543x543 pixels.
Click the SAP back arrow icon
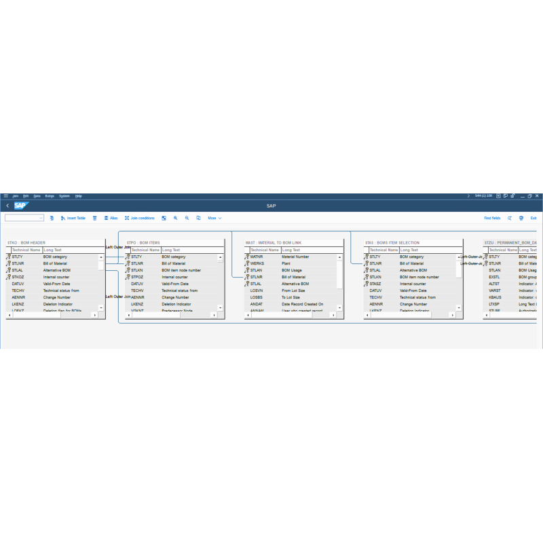(x=7, y=206)
